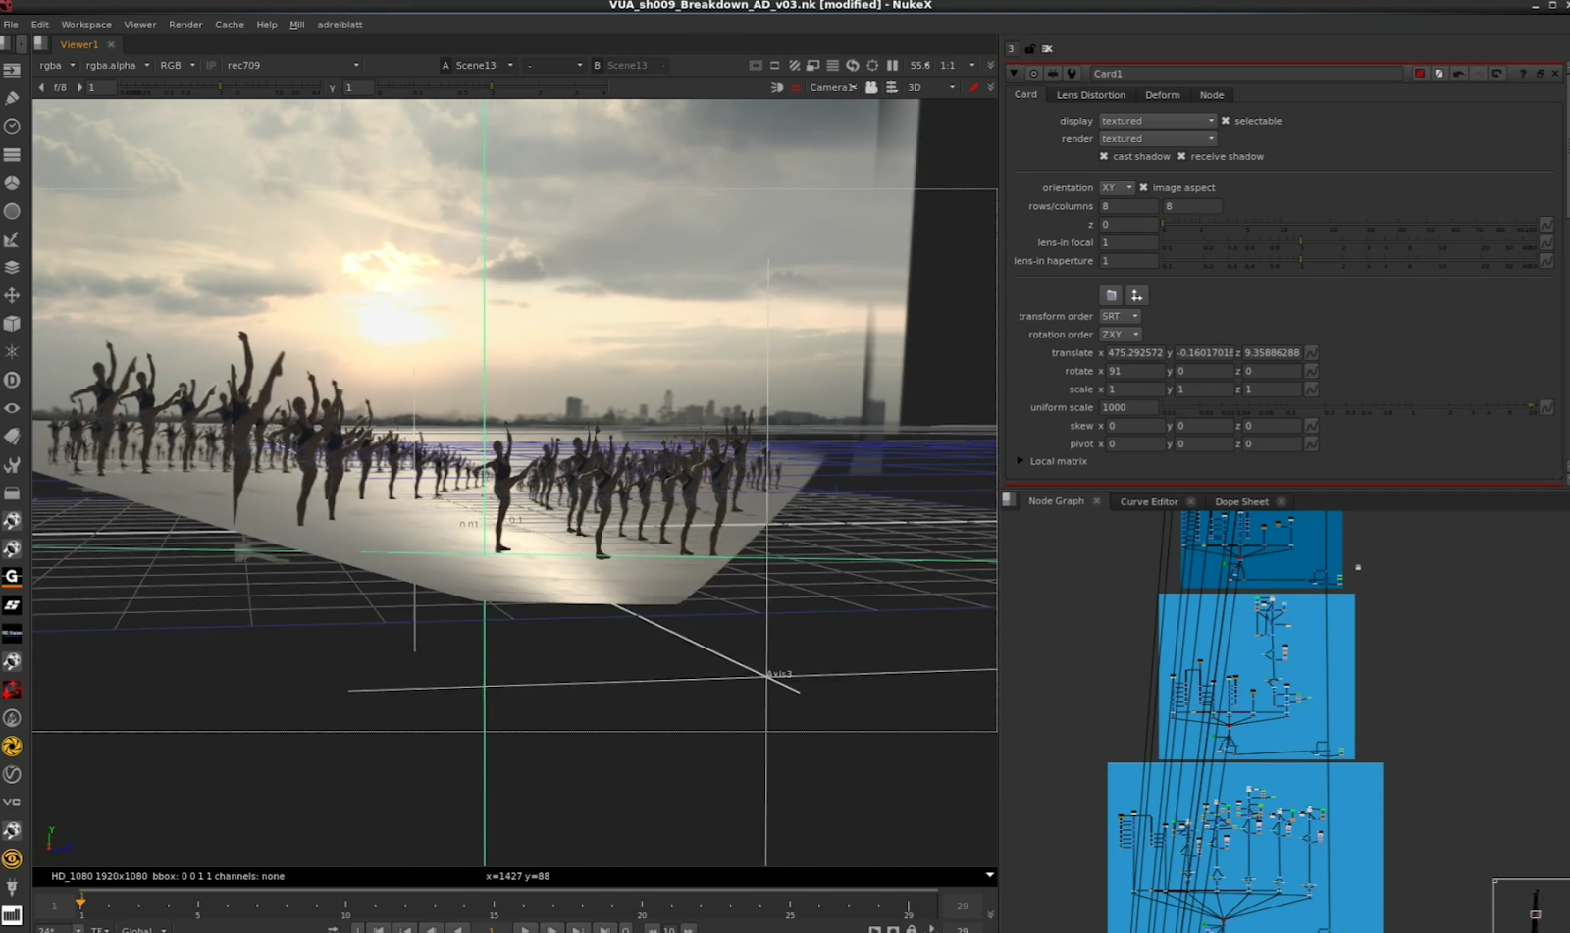Click the revert (undo) icon in Card1 properties

(1458, 74)
